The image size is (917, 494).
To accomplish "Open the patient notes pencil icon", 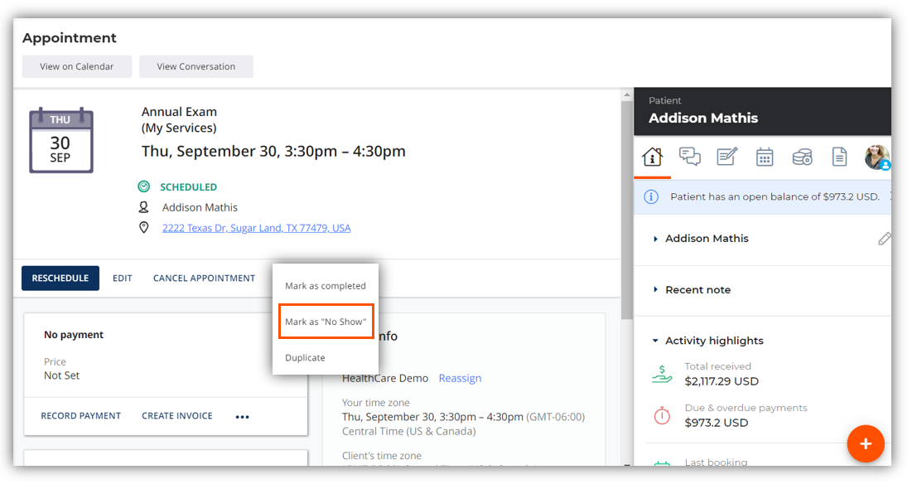I will point(727,157).
